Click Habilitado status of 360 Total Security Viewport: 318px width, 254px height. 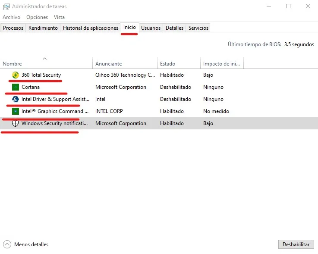coord(172,75)
